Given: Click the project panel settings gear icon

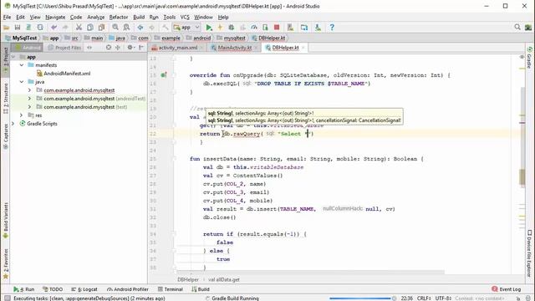Looking at the screenshot, I should [x=130, y=48].
